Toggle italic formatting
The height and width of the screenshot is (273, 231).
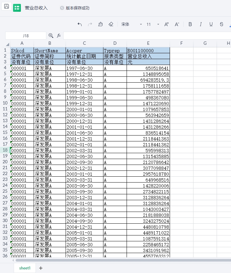[201, 24]
